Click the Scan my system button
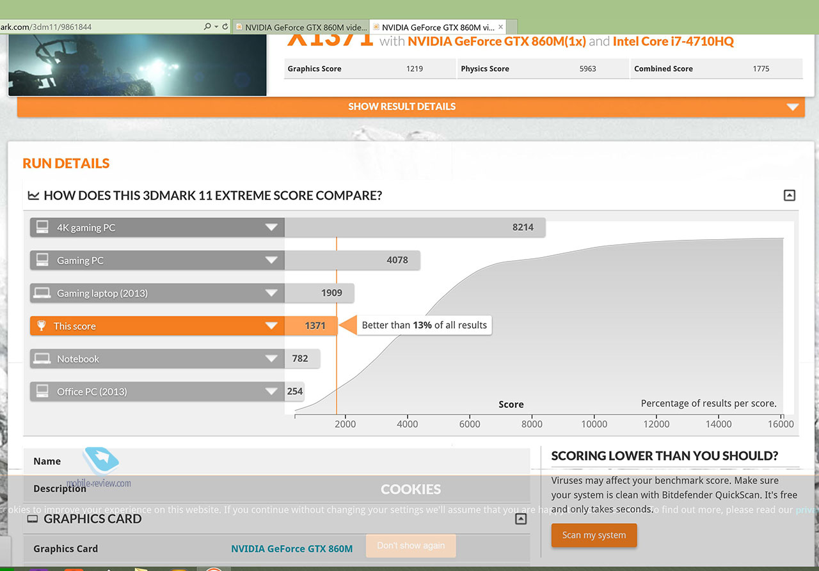Image resolution: width=819 pixels, height=571 pixels. tap(594, 535)
